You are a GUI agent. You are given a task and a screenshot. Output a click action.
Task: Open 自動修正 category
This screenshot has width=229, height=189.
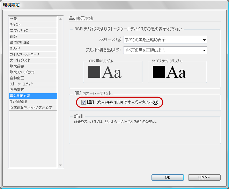click(x=33, y=78)
